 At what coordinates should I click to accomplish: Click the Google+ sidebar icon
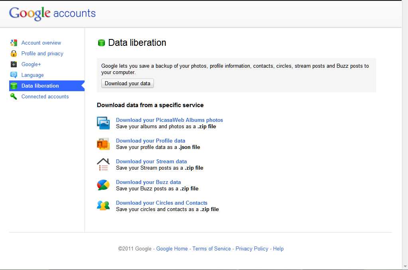(14, 65)
